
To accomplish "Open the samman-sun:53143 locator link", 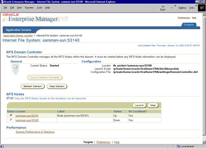I will pyautogui.click(x=27, y=120).
